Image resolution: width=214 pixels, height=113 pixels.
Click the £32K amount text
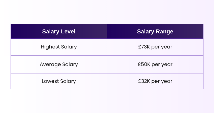pos(144,81)
